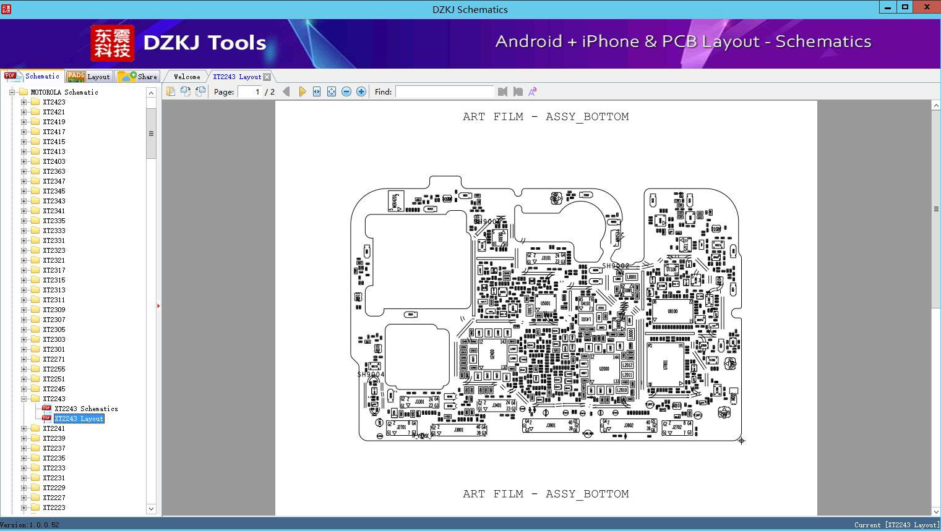This screenshot has height=531, width=941.
Task: Expand the XT2335 folder
Action: coord(24,221)
